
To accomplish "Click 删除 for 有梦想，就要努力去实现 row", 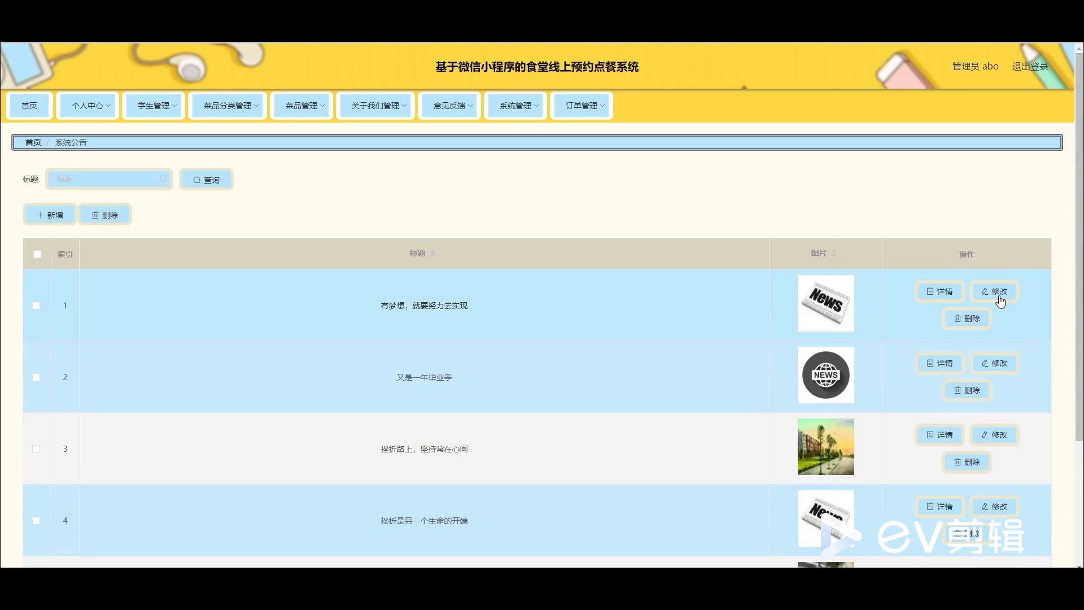I will coord(967,319).
